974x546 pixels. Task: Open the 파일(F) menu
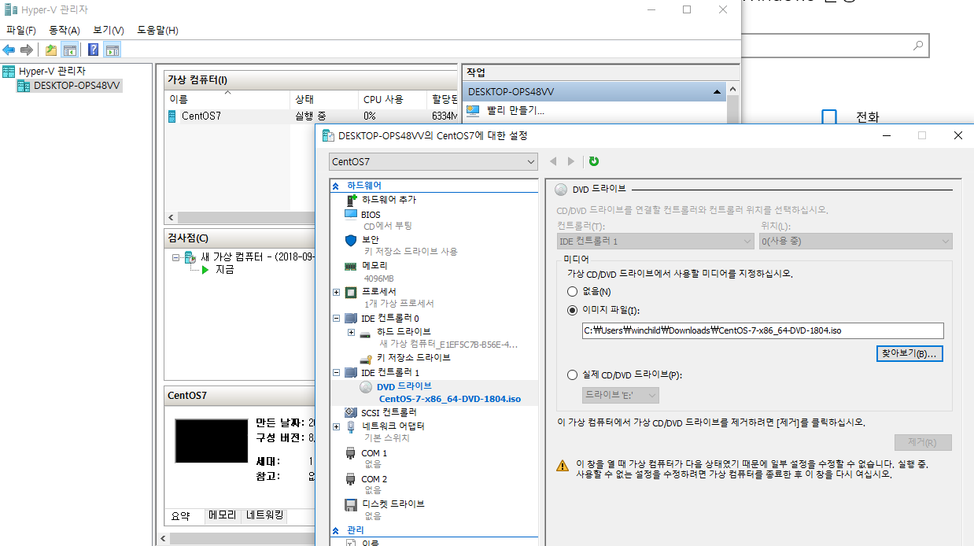tap(21, 31)
